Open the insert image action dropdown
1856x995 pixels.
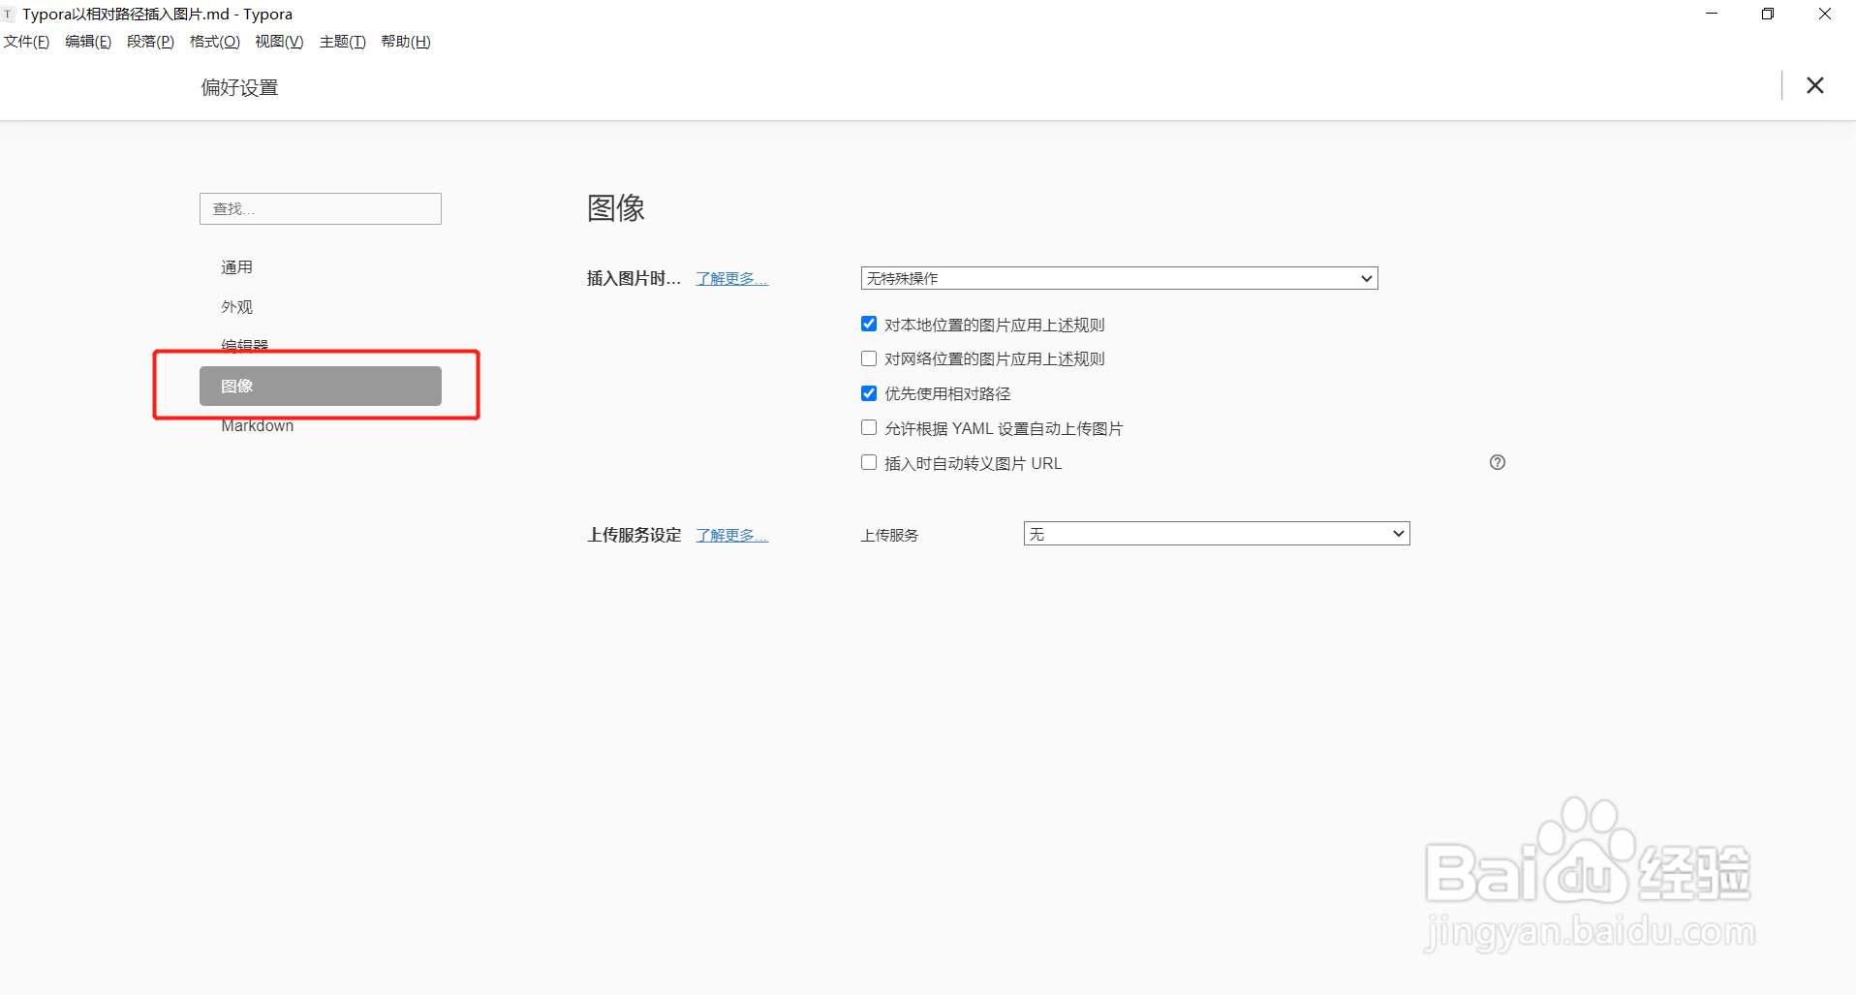tap(1119, 278)
